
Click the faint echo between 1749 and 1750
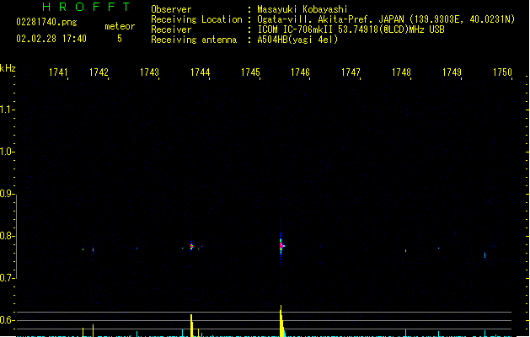(484, 255)
